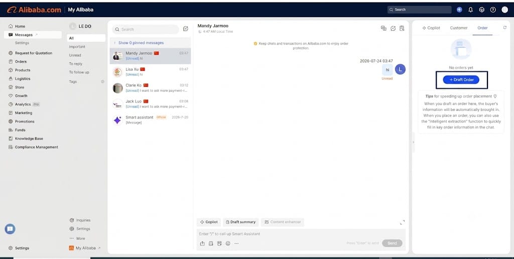The image size is (514, 259).
Task: Click the expand message box arrows icon
Action: pyautogui.click(x=402, y=222)
